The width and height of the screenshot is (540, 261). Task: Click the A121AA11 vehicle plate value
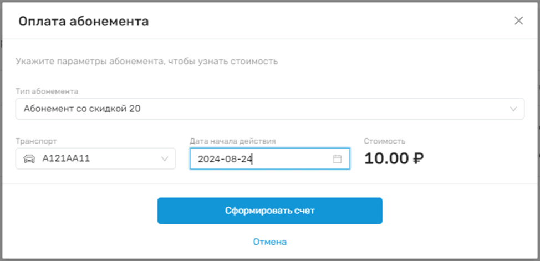[66, 159]
